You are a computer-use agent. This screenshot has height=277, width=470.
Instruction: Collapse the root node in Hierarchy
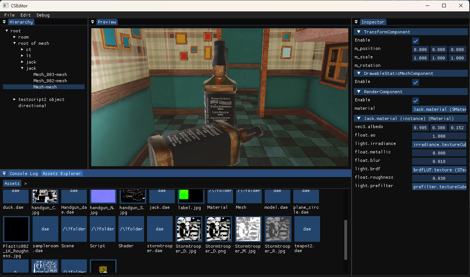7,31
